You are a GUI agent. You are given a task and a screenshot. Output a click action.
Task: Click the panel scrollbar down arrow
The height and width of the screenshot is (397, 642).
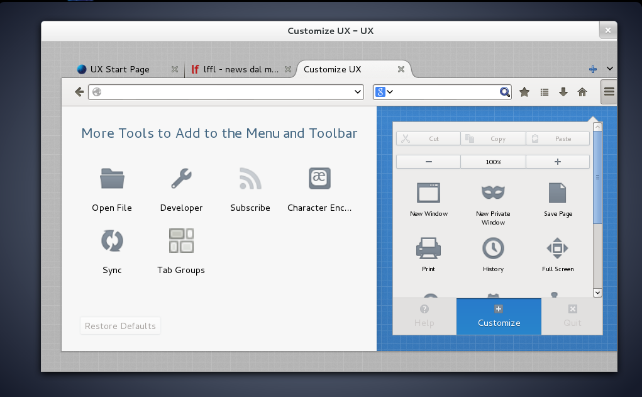(x=597, y=293)
